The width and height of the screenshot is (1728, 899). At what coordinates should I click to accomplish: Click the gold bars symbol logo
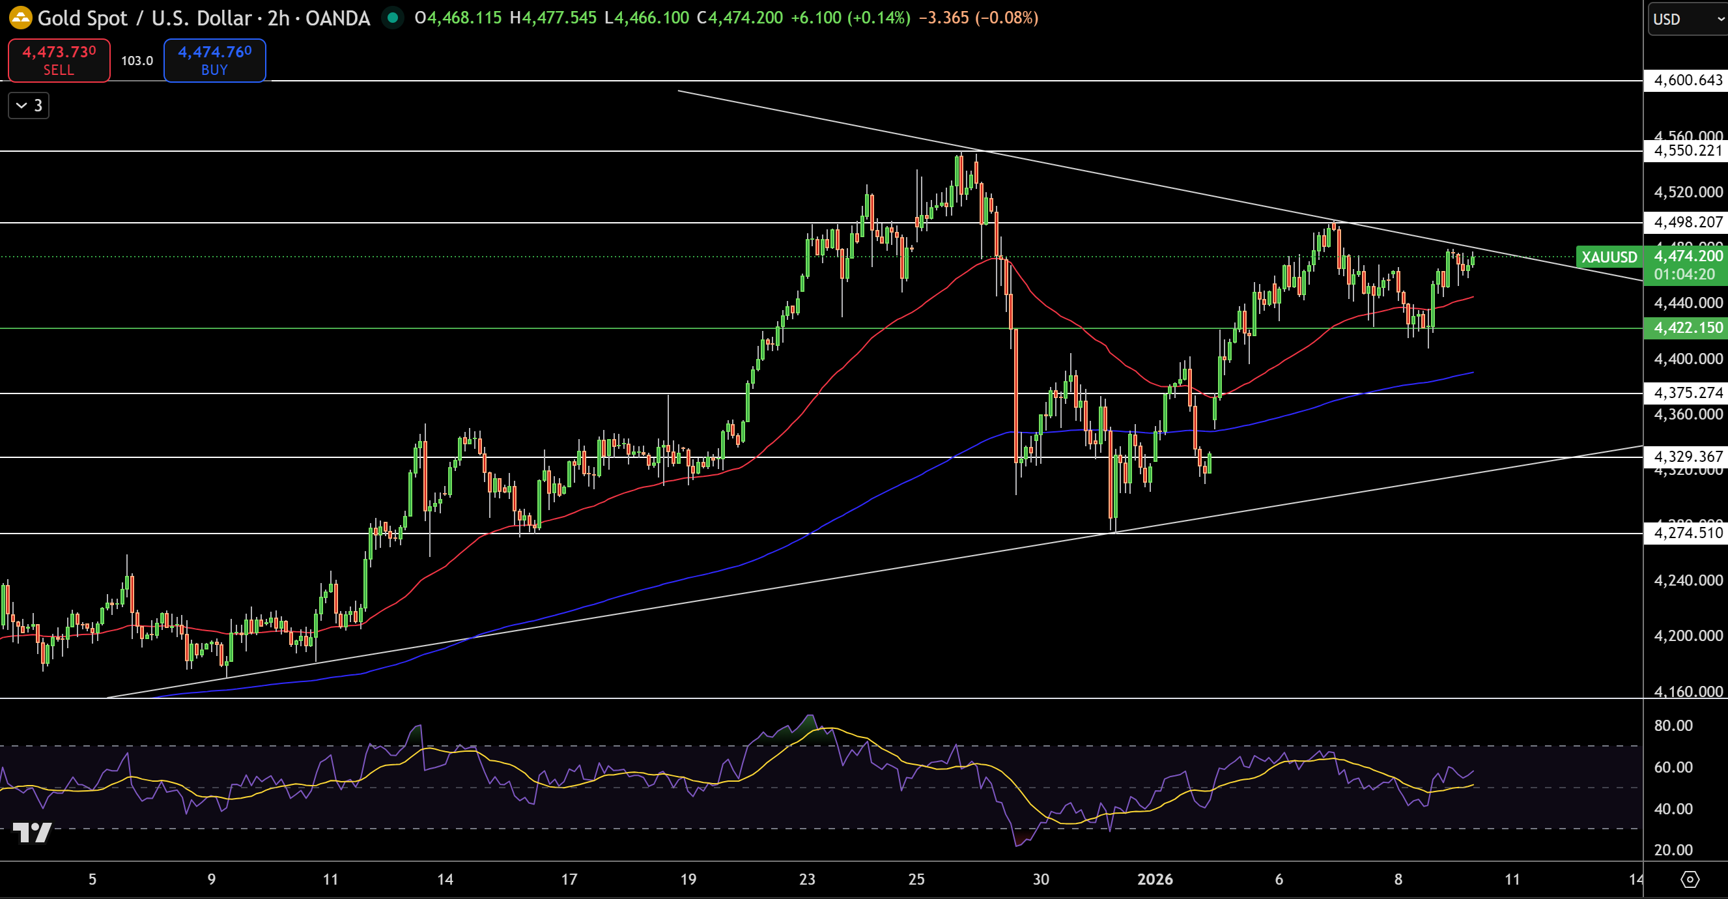[20, 18]
